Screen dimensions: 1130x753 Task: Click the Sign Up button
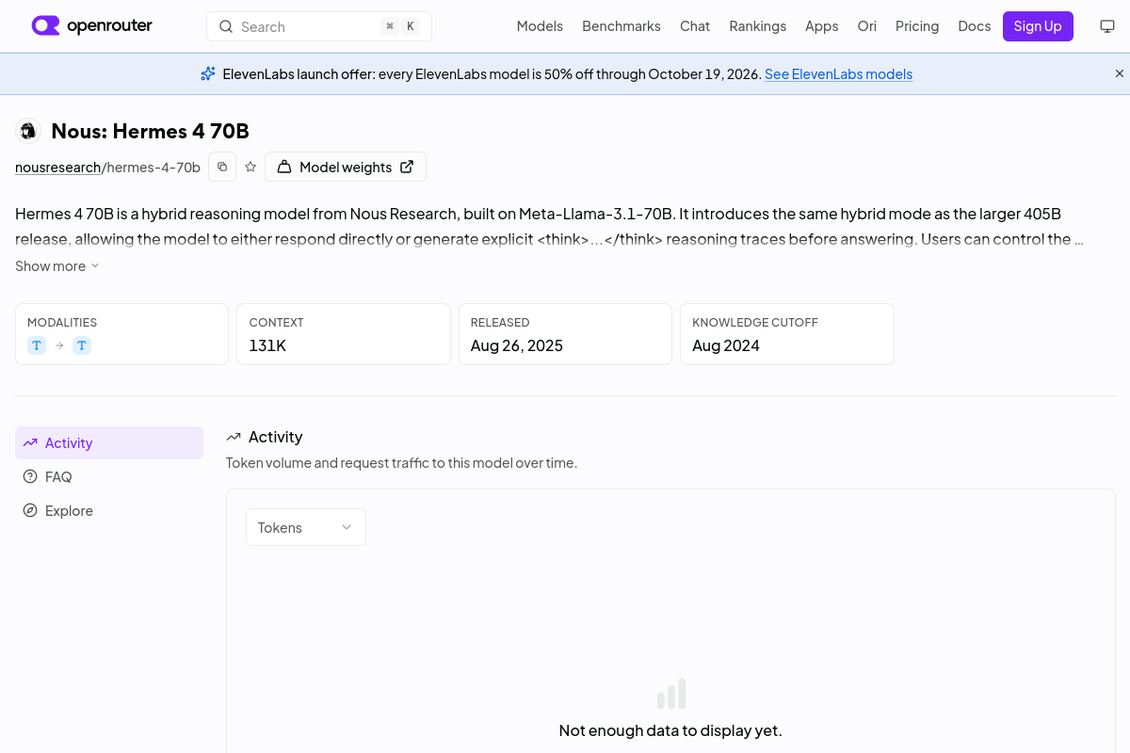[x=1038, y=26]
